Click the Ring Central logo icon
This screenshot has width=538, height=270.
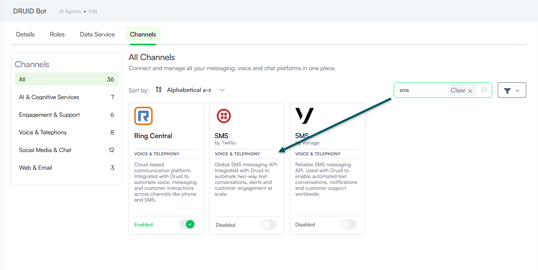tap(143, 116)
